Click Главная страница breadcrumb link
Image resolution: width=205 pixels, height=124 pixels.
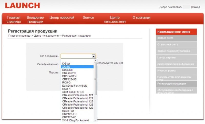[19, 36]
